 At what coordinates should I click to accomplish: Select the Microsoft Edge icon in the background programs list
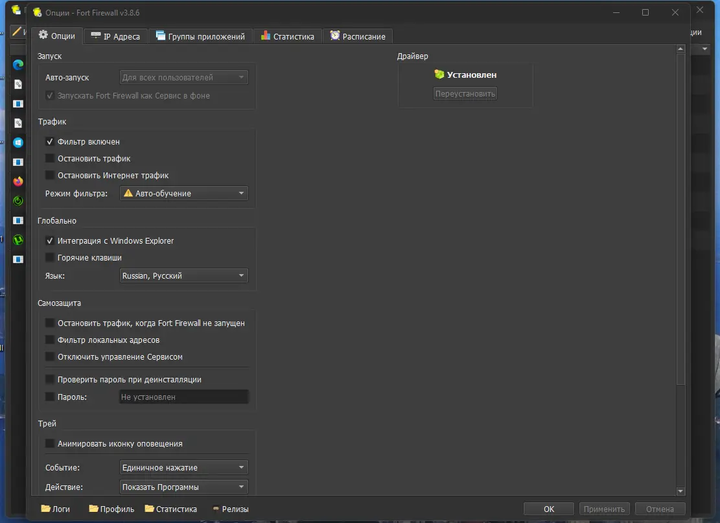click(x=18, y=65)
